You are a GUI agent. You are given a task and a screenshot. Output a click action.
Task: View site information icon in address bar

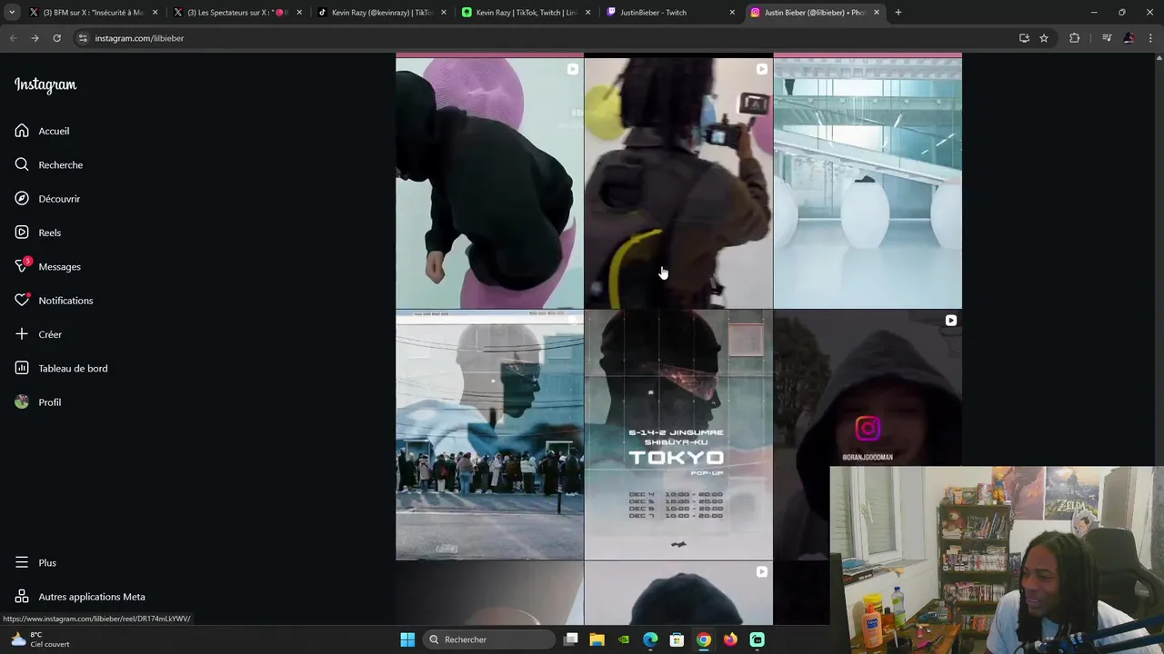(x=83, y=38)
